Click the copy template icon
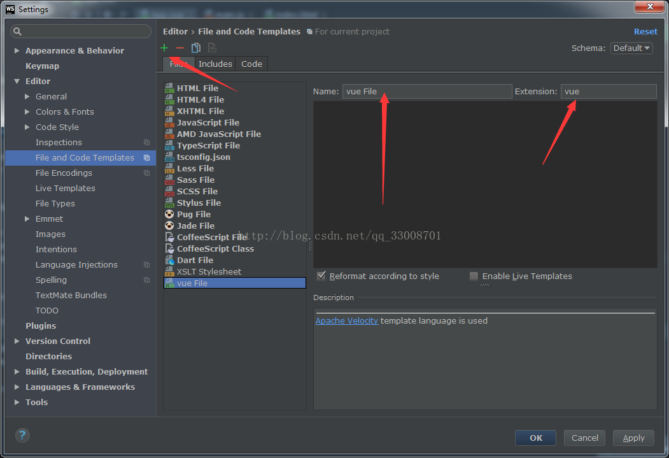The image size is (669, 458). (196, 48)
